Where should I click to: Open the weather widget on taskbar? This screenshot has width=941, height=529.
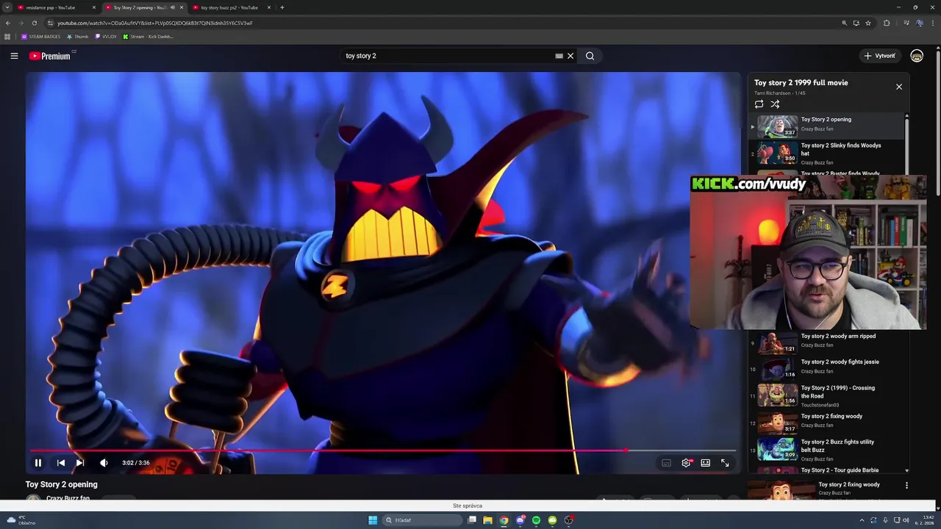(x=21, y=520)
